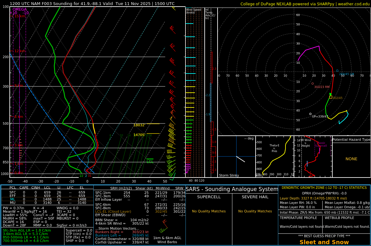Click the 'Inf. Temp. Adv.' panel header
The image size is (371, 246).
coord(210,14)
